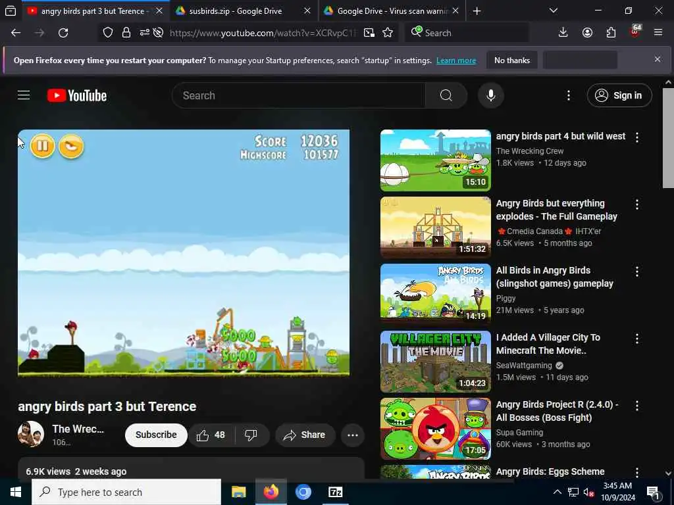Open more actions ellipsis below video
The width and height of the screenshot is (674, 505).
point(353,435)
